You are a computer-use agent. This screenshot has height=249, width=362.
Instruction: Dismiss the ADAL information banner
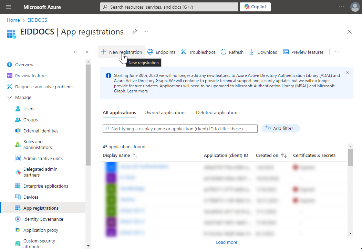348,73
